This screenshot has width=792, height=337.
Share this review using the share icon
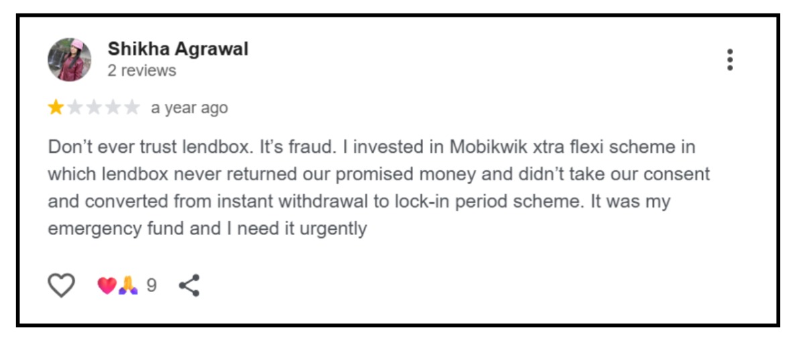point(189,285)
